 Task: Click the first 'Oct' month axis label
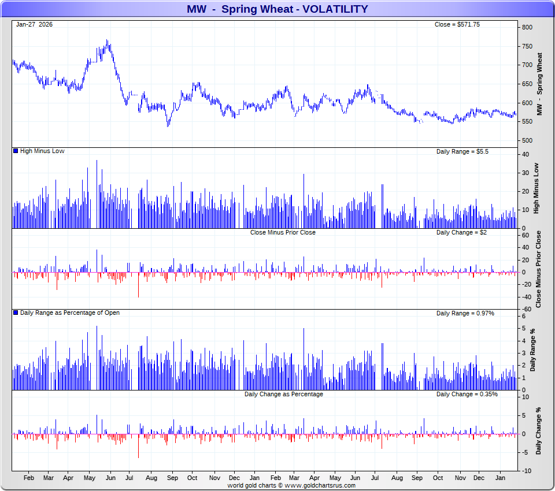[192, 478]
